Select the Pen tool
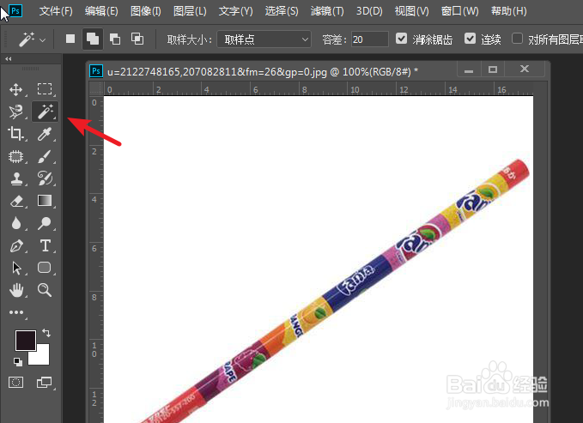Screen dimensions: 583x423 coord(16,245)
